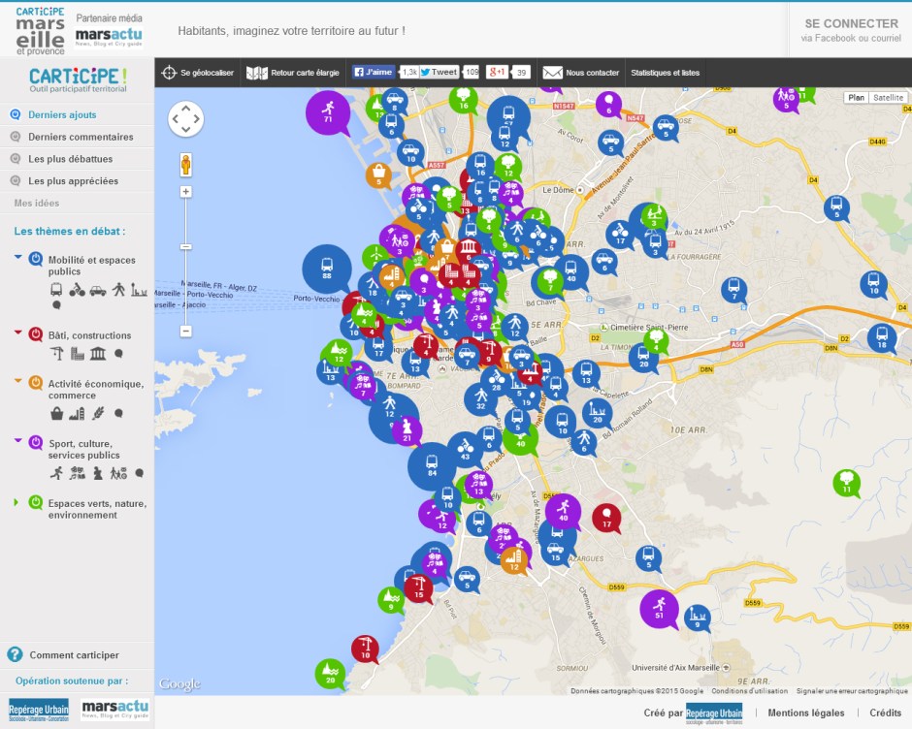Select the shopping basket icon under Activité économique
This screenshot has width=912, height=729.
tap(56, 414)
